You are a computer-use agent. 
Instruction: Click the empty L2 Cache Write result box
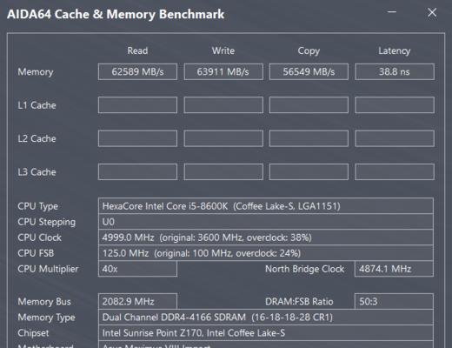223,138
